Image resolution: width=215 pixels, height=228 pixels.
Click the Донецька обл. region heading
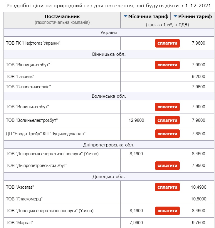point(109,176)
